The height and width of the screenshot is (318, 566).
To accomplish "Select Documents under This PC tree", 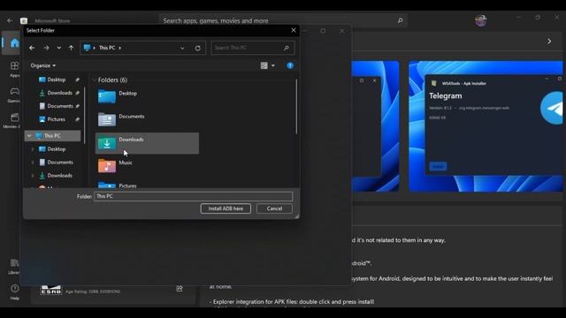I will pos(60,163).
